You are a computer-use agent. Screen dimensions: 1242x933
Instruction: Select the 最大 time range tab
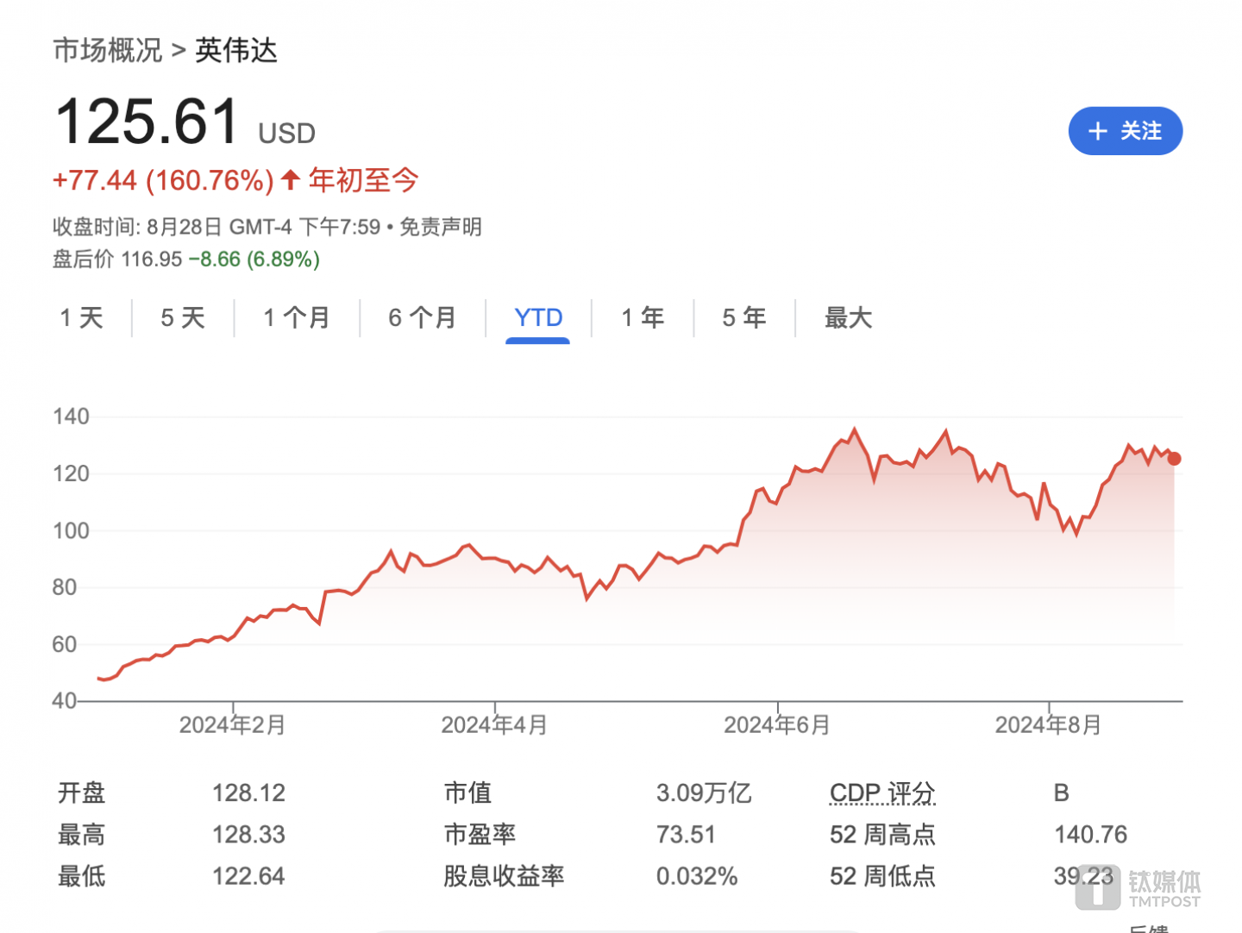(x=848, y=318)
